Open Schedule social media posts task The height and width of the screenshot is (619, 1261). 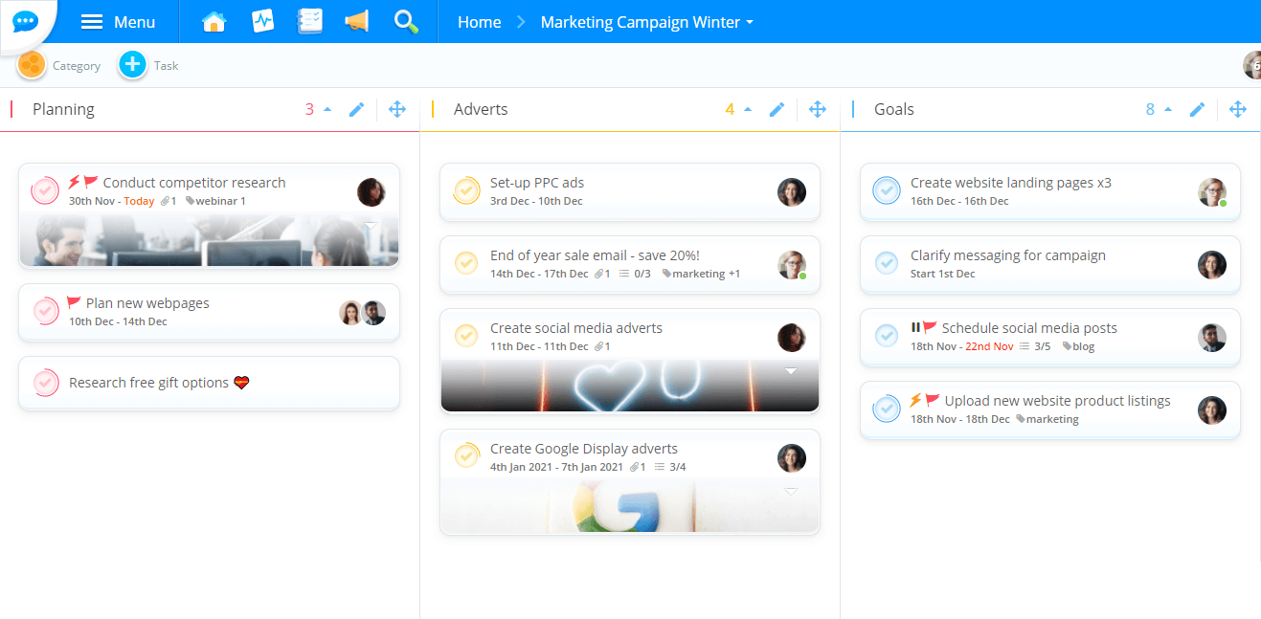point(1030,328)
